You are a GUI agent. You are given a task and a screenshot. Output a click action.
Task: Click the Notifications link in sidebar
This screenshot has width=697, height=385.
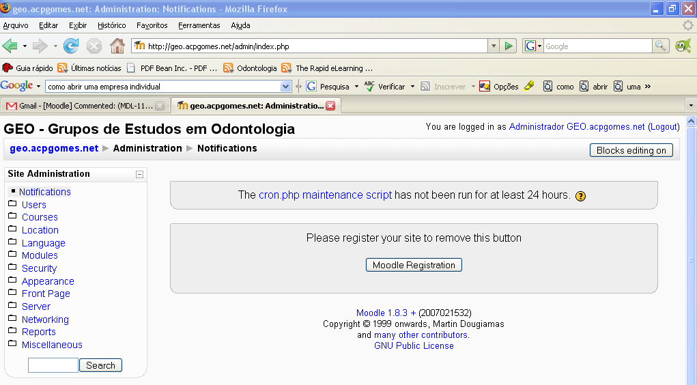(45, 192)
